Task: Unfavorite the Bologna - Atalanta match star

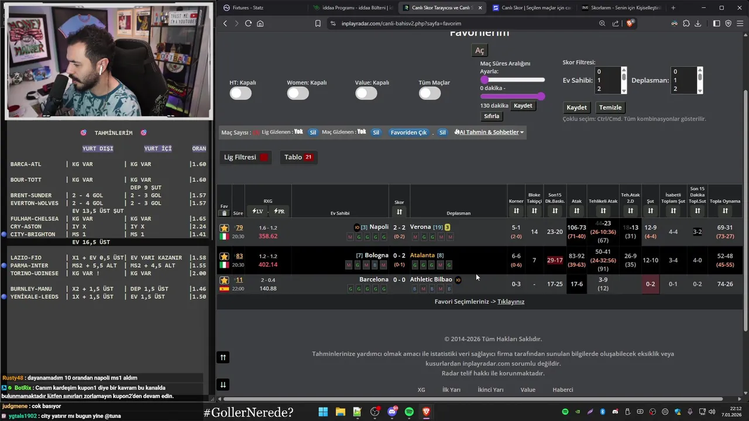Action: [224, 256]
